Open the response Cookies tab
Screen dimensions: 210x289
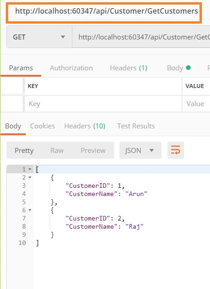pos(43,126)
